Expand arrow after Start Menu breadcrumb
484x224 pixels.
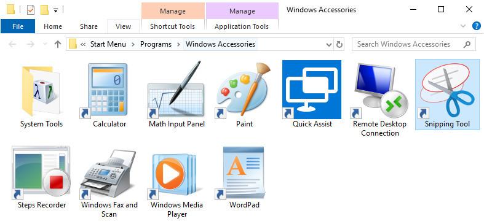[x=133, y=44]
